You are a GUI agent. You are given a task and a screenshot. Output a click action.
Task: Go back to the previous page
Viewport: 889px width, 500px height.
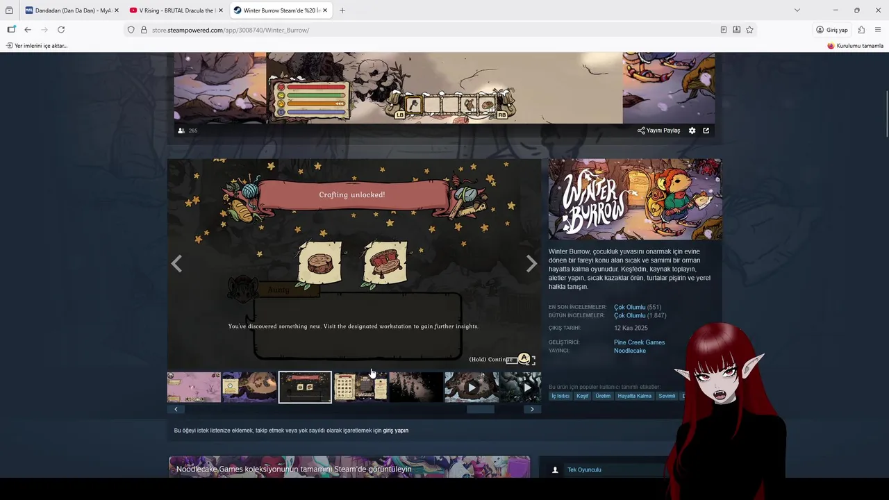coord(28,30)
